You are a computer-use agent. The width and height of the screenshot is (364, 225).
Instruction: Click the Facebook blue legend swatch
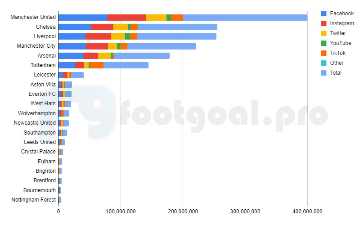[x=324, y=13]
